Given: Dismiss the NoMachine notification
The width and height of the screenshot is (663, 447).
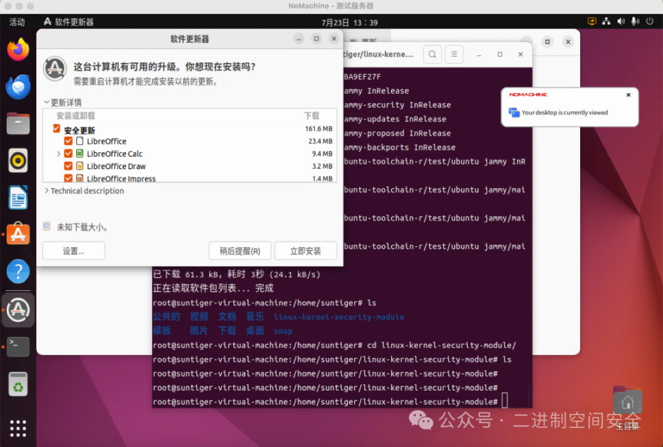Looking at the screenshot, I should tap(629, 94).
